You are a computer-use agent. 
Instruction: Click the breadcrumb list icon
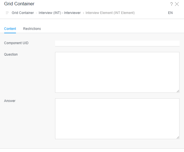click(7, 13)
